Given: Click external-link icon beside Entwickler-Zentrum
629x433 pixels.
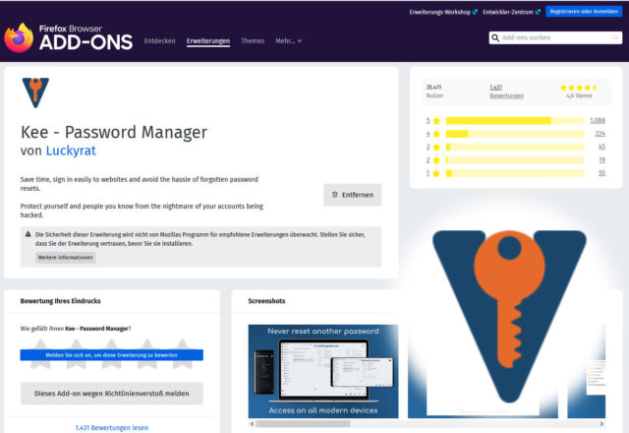Looking at the screenshot, I should [x=538, y=12].
